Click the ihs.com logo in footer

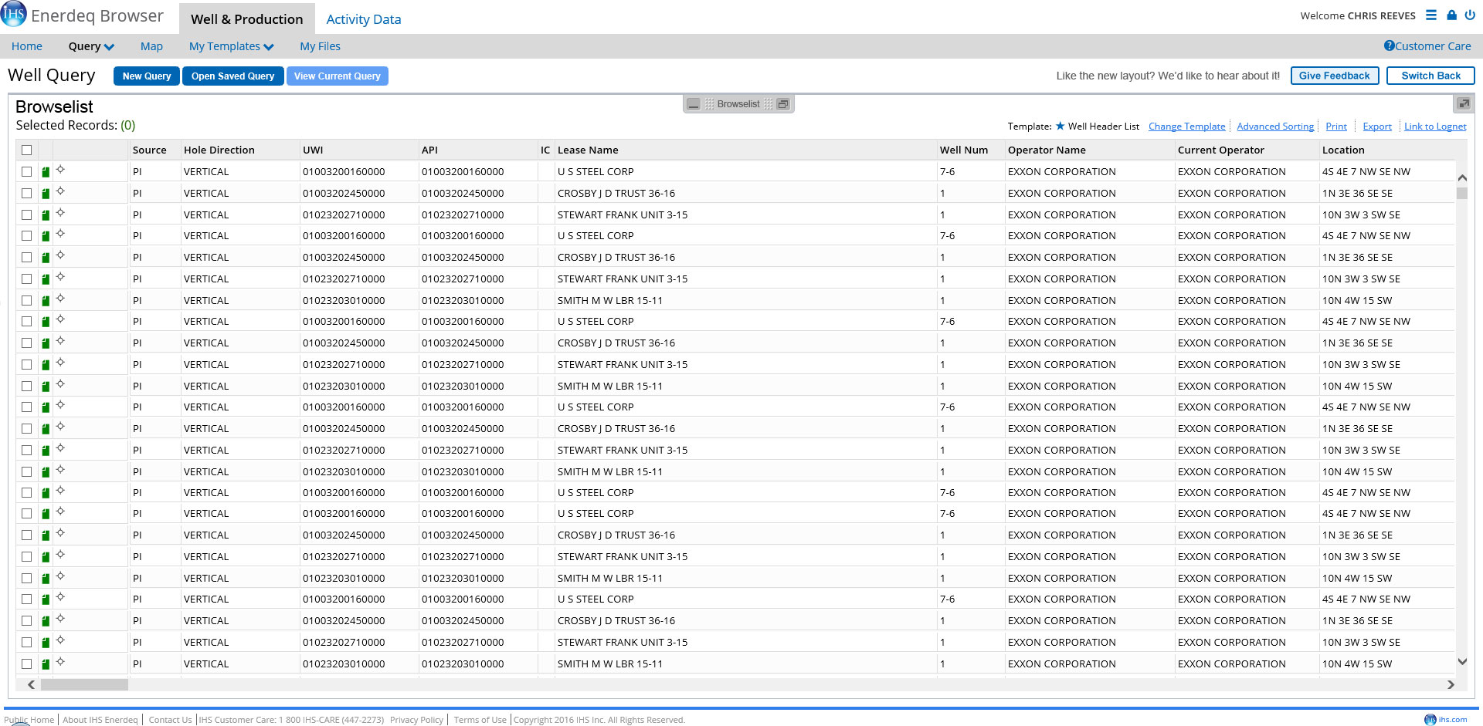[1445, 719]
